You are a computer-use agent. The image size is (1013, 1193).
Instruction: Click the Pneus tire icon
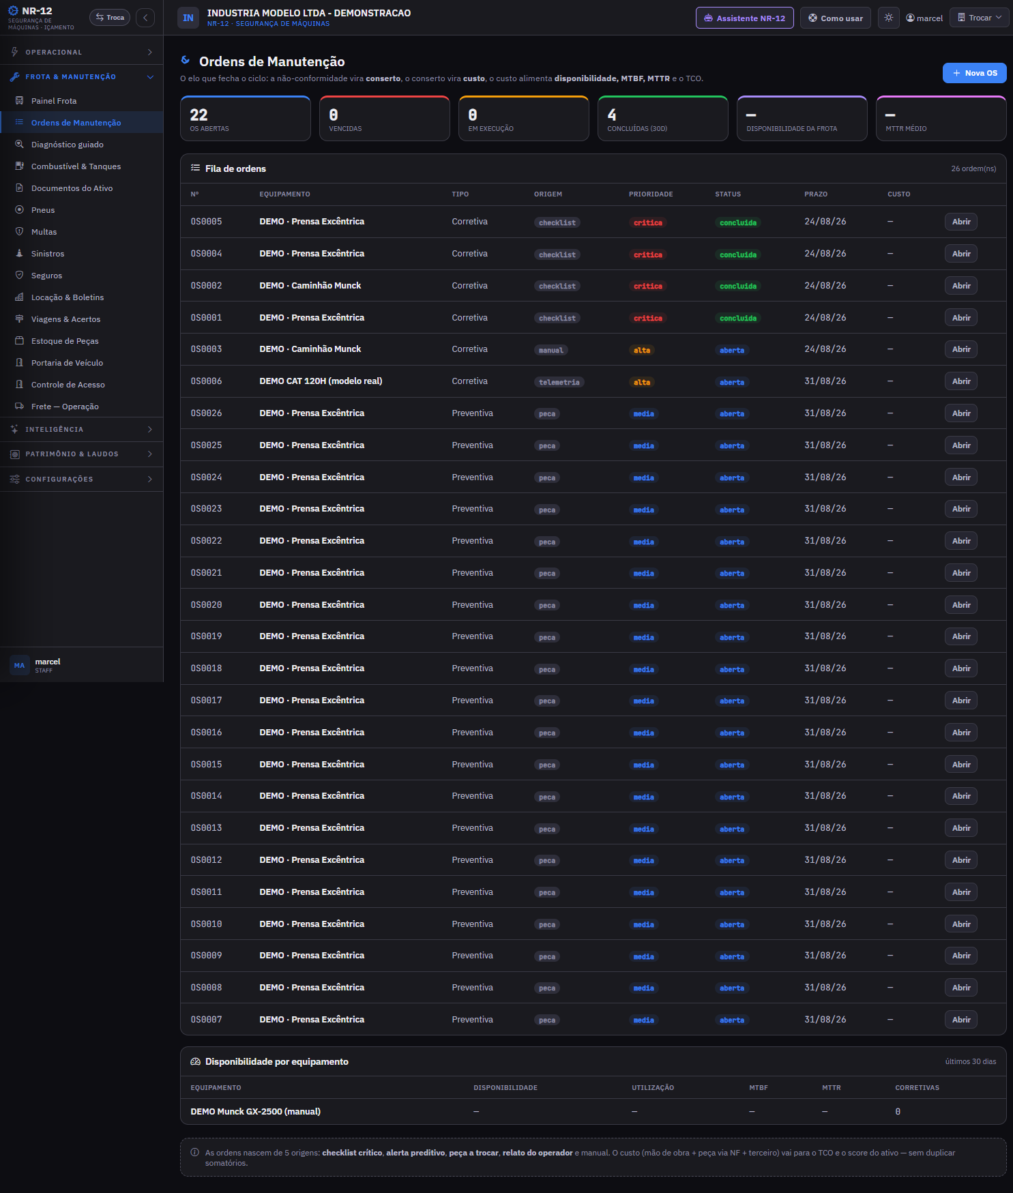pyautogui.click(x=19, y=209)
